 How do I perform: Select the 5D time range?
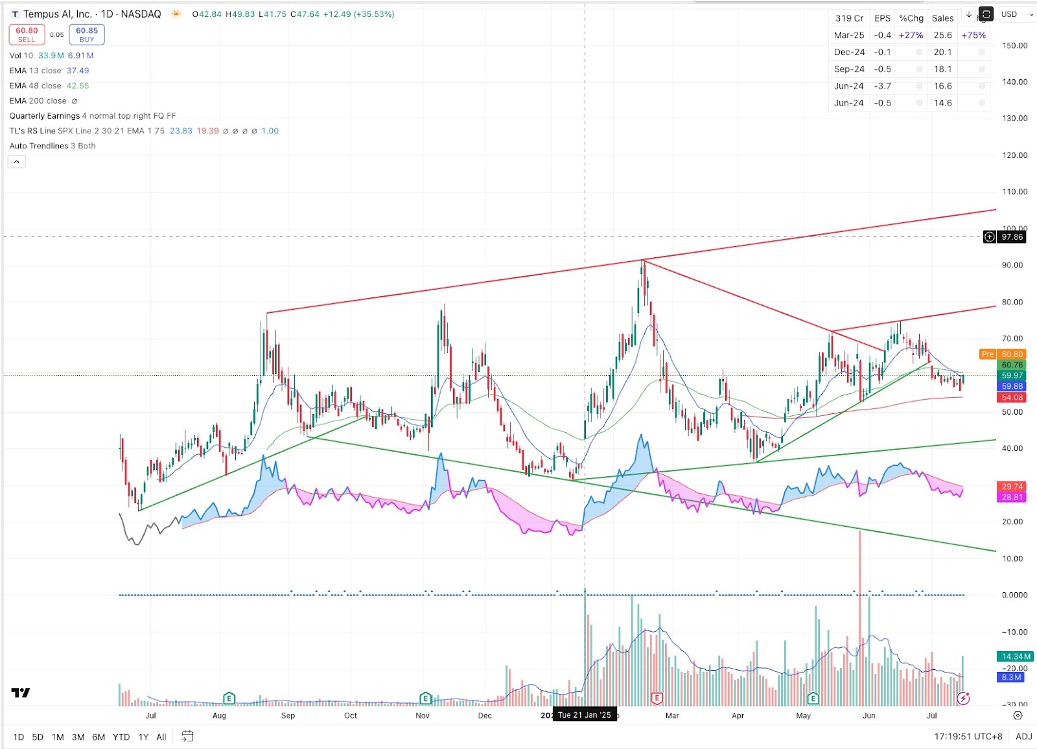pyautogui.click(x=38, y=737)
